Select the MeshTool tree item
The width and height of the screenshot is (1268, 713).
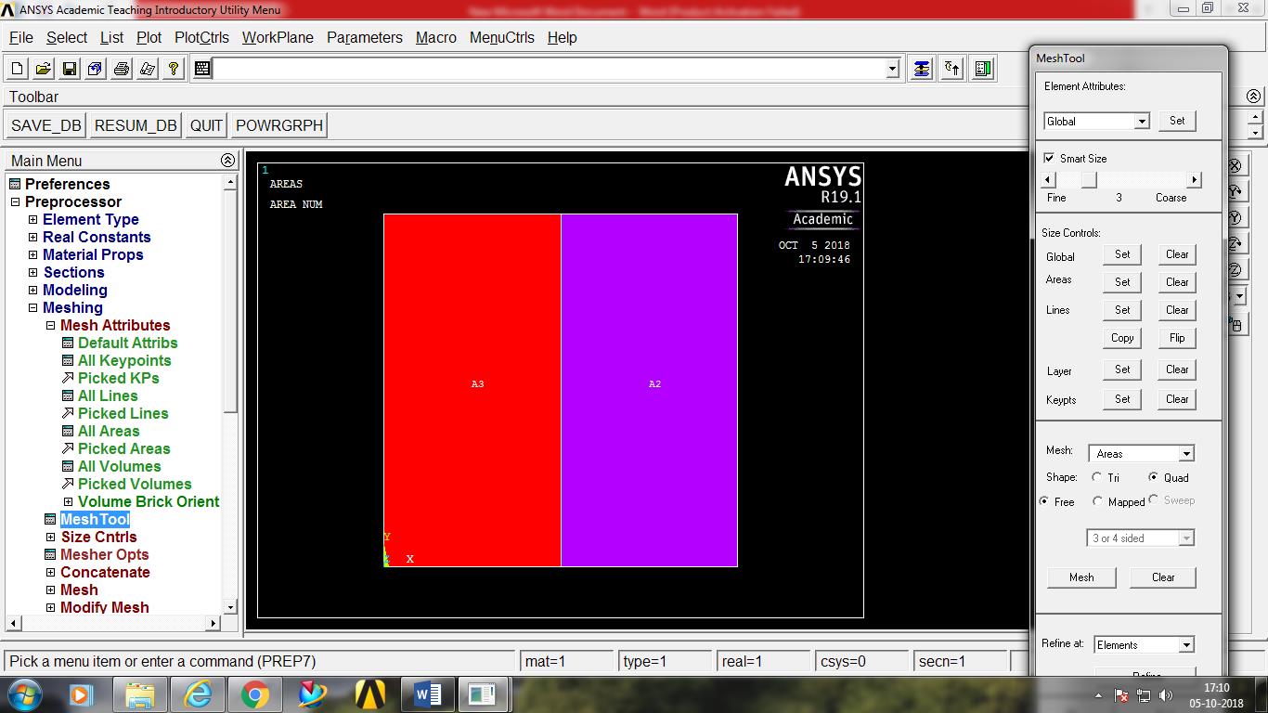pyautogui.click(x=95, y=519)
